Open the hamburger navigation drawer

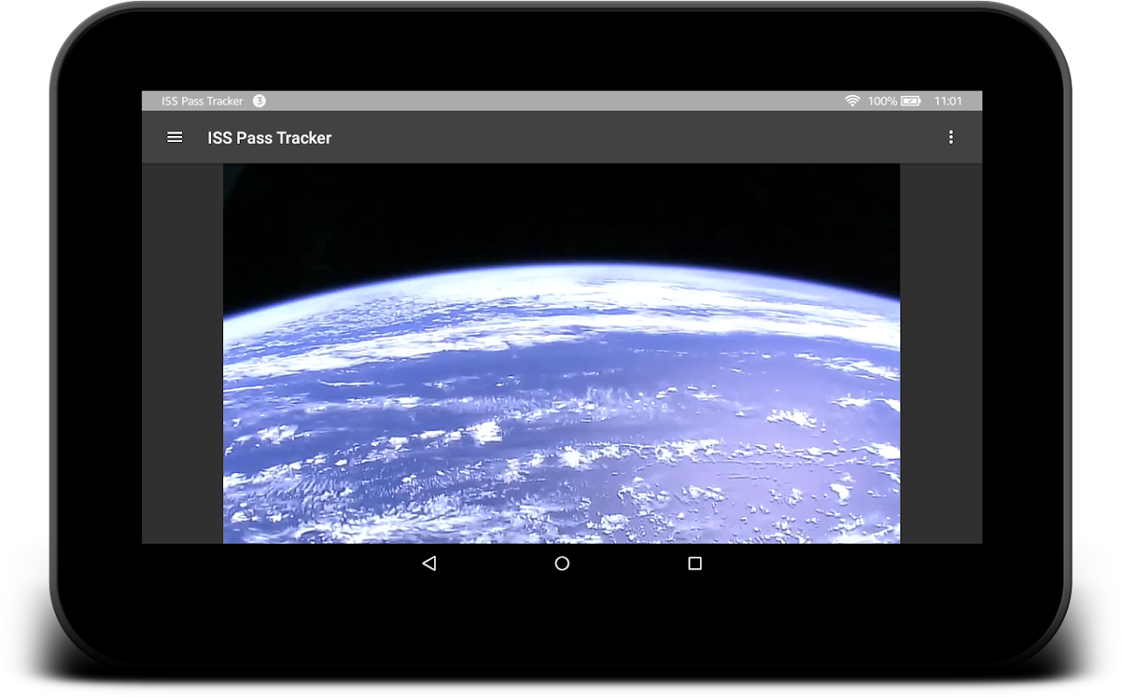174,137
